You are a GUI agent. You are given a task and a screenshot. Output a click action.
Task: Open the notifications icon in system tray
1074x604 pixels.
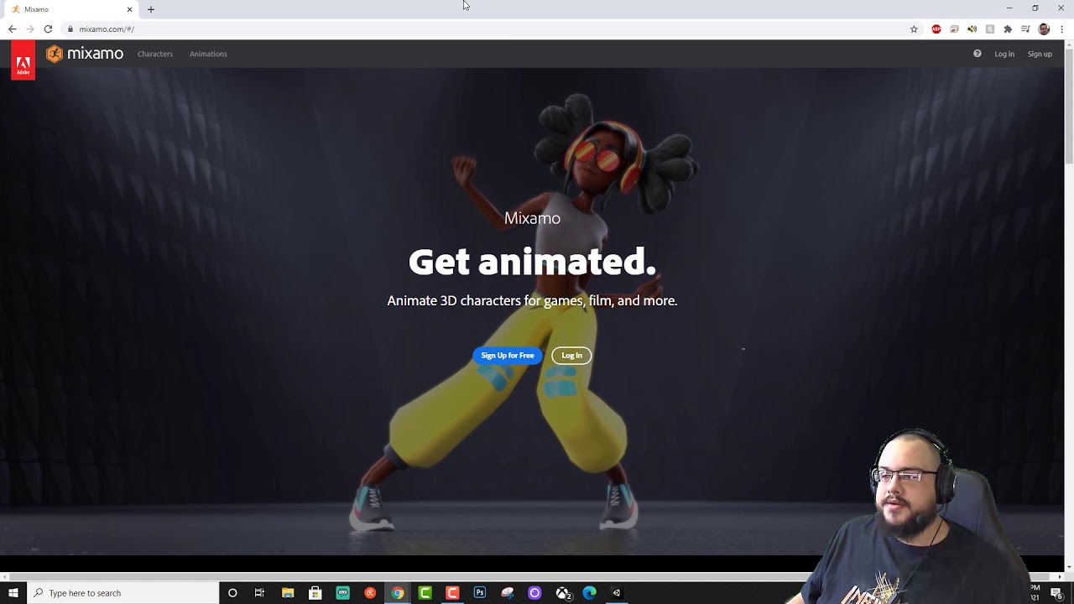(x=1056, y=593)
